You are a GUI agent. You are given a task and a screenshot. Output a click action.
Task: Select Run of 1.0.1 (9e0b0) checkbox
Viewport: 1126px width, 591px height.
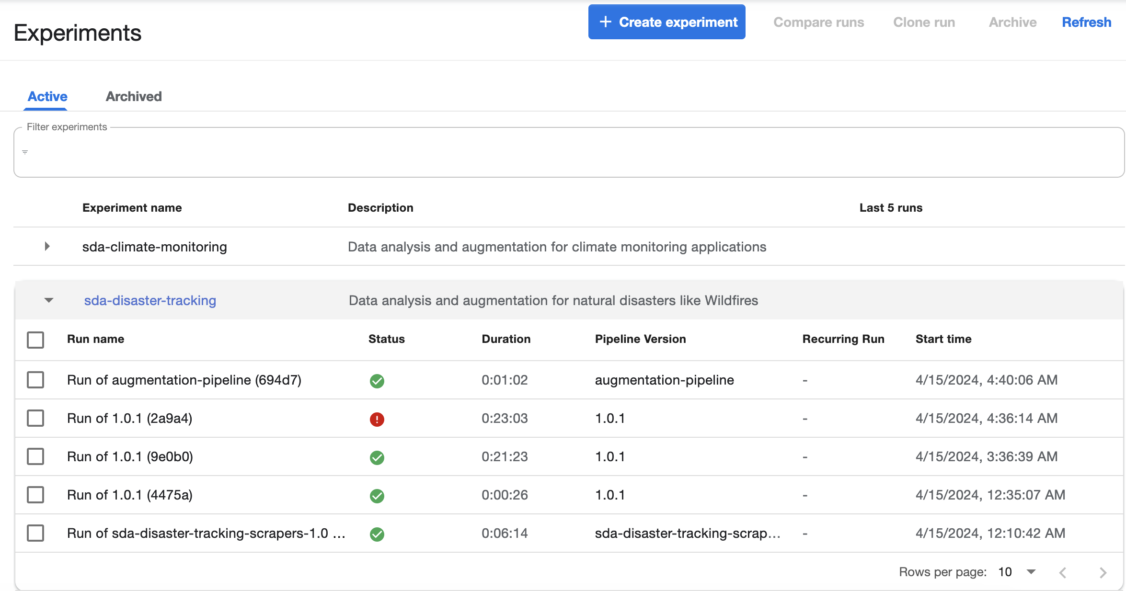(35, 456)
